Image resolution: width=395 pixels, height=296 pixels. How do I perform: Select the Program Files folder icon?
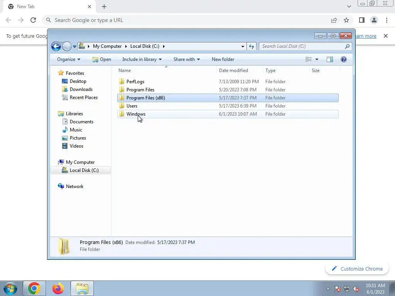pos(122,89)
